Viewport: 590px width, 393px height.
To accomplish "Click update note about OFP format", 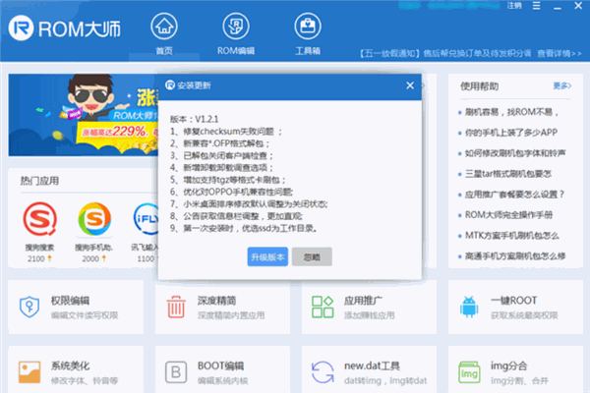I will (219, 143).
